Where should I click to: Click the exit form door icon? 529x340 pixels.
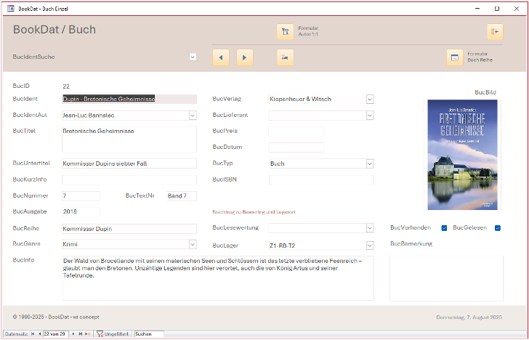click(x=495, y=32)
